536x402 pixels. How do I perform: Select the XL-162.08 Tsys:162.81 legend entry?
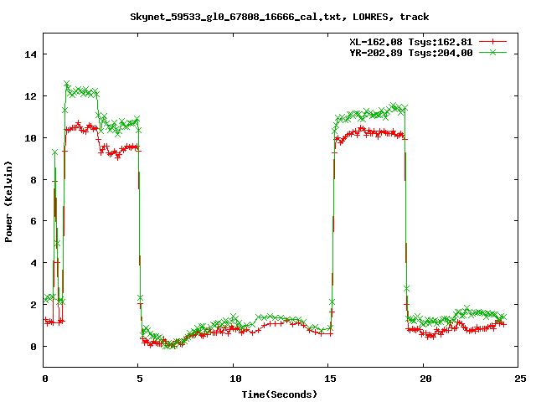click(410, 42)
